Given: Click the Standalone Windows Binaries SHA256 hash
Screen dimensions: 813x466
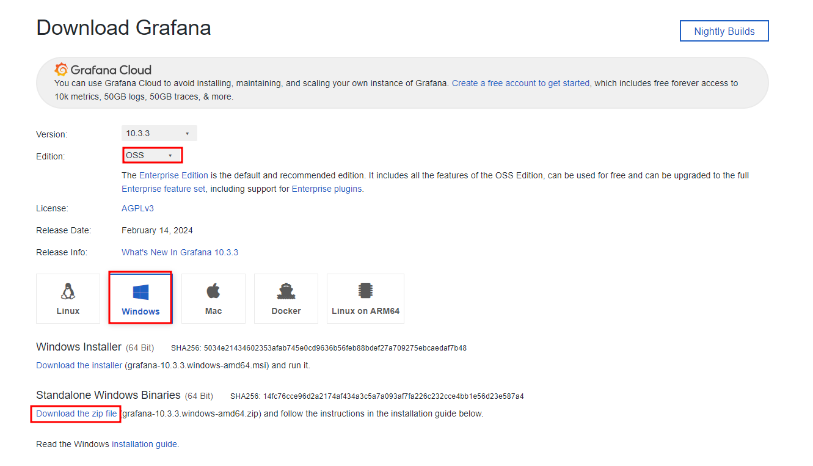Looking at the screenshot, I should (x=395, y=396).
